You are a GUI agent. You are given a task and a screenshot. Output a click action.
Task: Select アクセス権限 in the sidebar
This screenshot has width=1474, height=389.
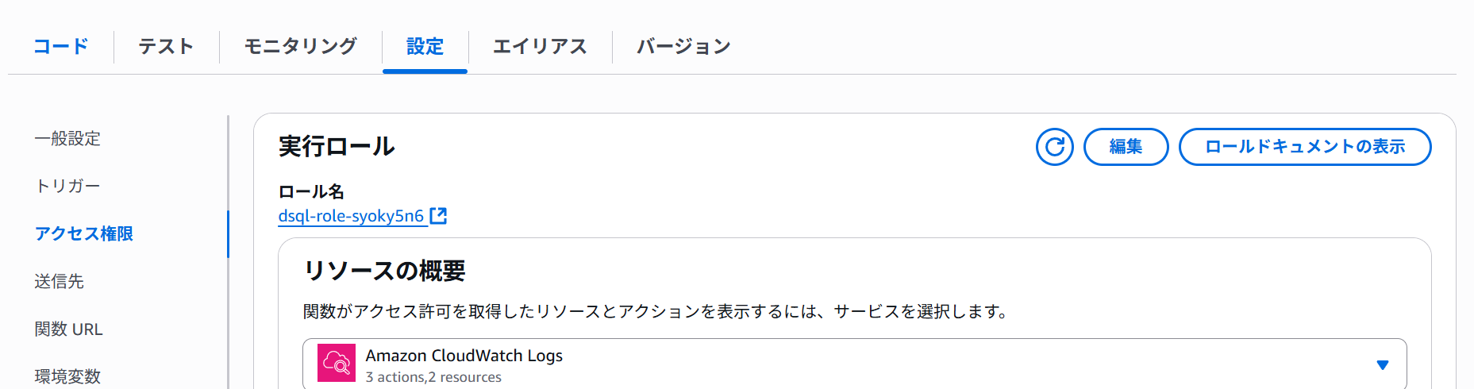pos(83,233)
